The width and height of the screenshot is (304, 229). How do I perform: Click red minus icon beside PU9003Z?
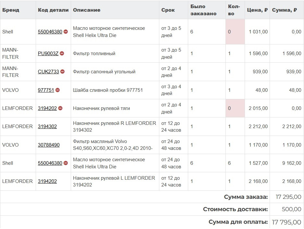point(62,54)
